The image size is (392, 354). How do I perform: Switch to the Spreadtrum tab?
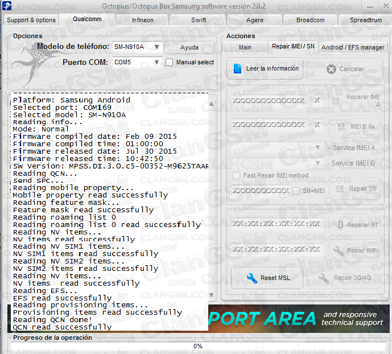[366, 20]
